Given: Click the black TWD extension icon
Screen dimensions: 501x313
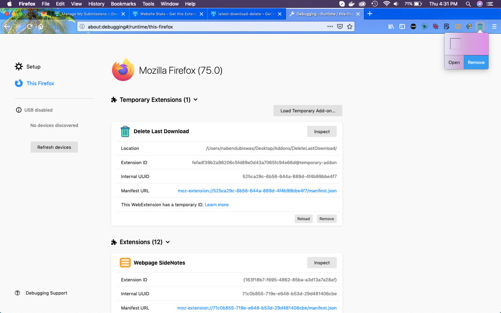Looking at the screenshot, I should [413, 26].
